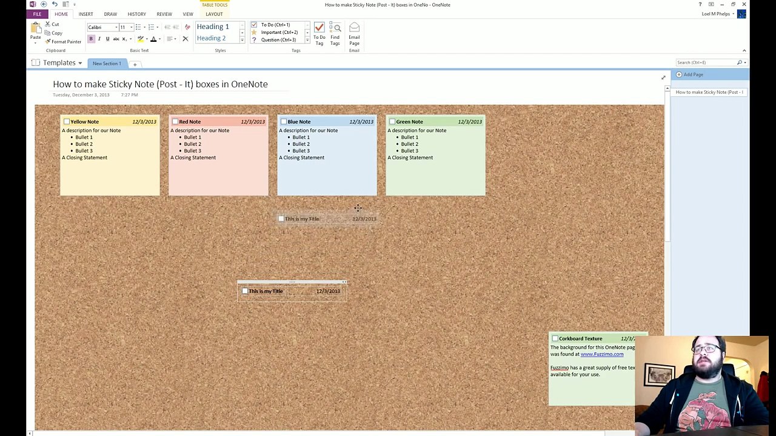Click the search magnifier icon

coord(740,62)
